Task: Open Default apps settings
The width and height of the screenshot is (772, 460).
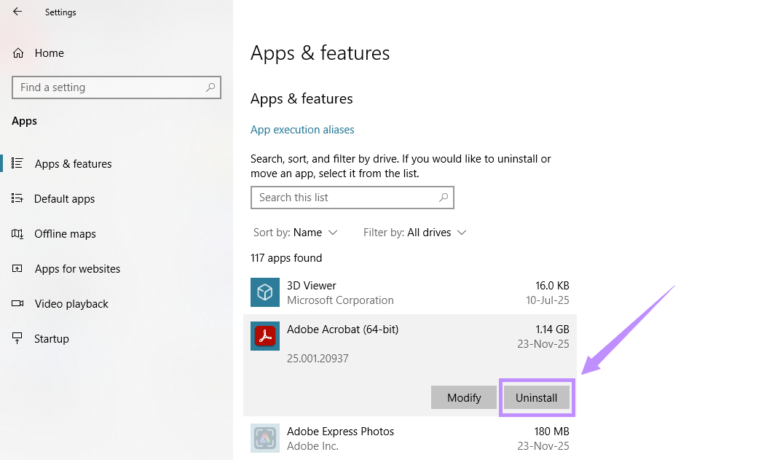Action: click(64, 198)
